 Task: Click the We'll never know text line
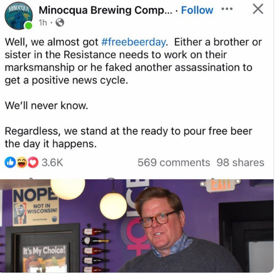[x=47, y=106]
